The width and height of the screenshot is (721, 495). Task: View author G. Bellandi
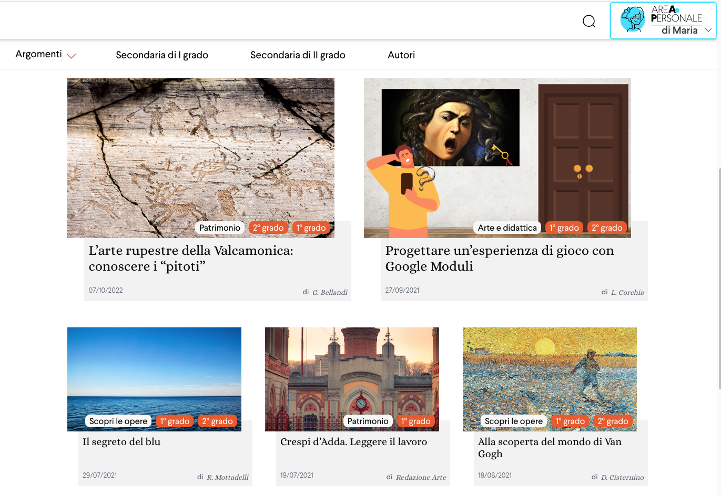(x=330, y=293)
